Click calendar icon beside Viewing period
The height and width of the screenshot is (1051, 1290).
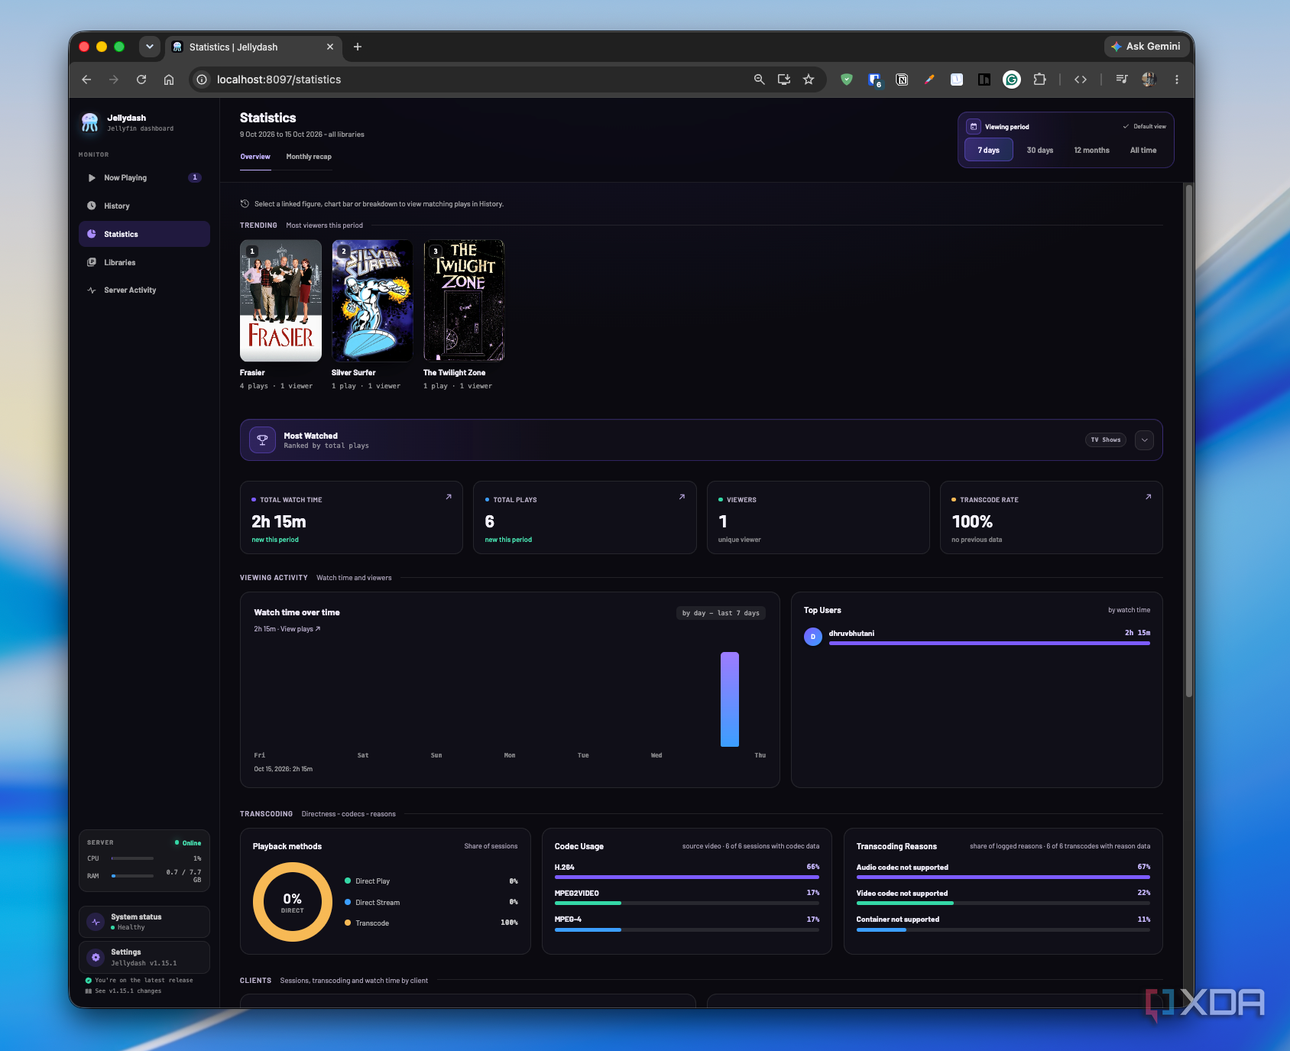(x=974, y=127)
